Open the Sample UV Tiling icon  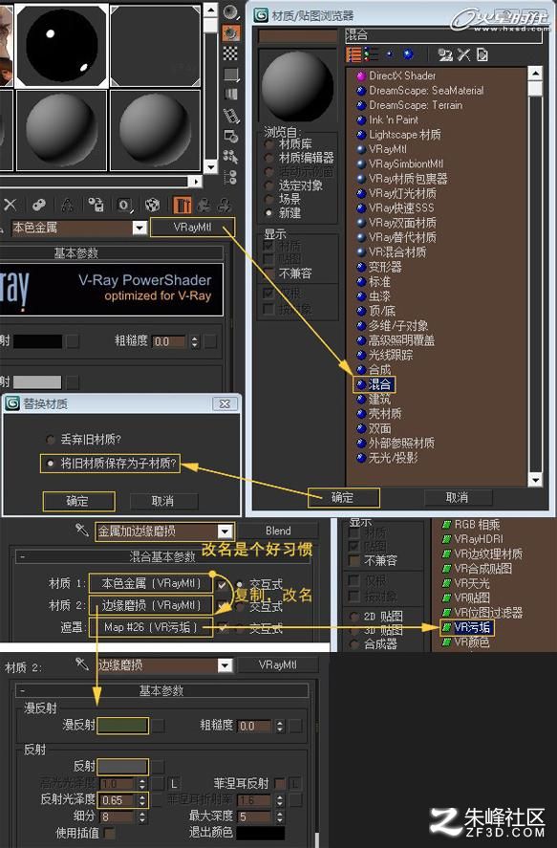[231, 74]
